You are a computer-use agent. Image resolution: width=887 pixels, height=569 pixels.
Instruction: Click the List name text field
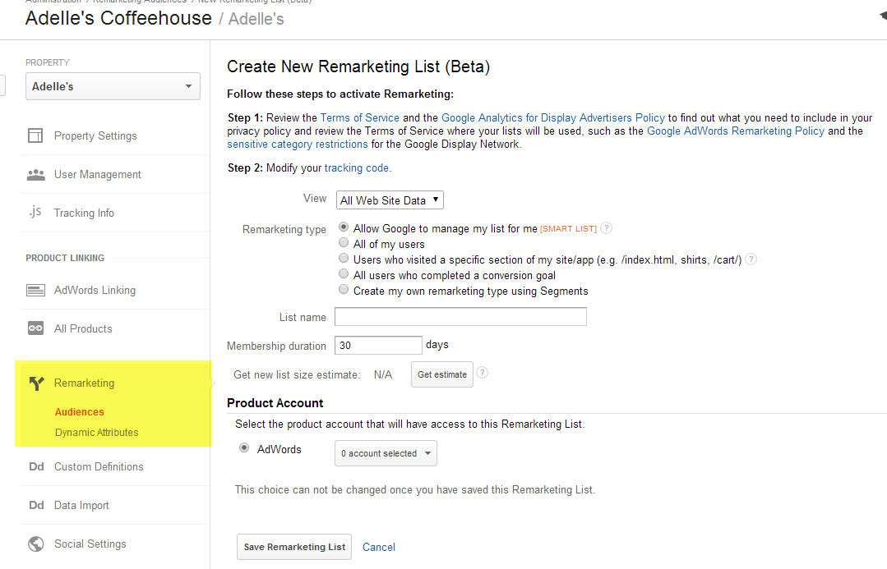pyautogui.click(x=460, y=316)
